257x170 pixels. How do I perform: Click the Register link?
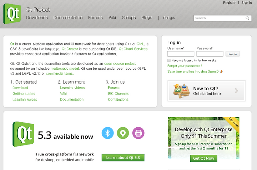tap(229, 3)
